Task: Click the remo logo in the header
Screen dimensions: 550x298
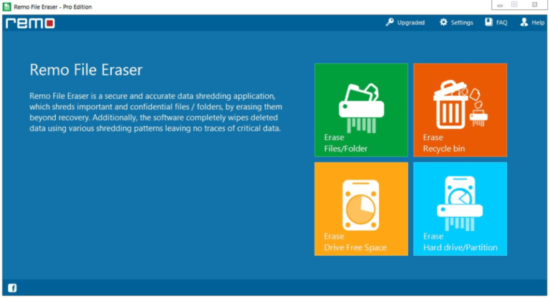Action: (x=30, y=23)
